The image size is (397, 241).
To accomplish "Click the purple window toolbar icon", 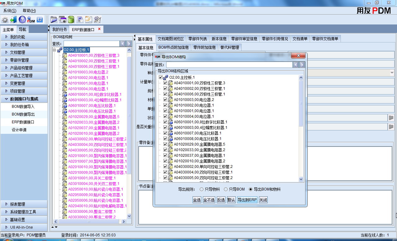I will (63, 20).
